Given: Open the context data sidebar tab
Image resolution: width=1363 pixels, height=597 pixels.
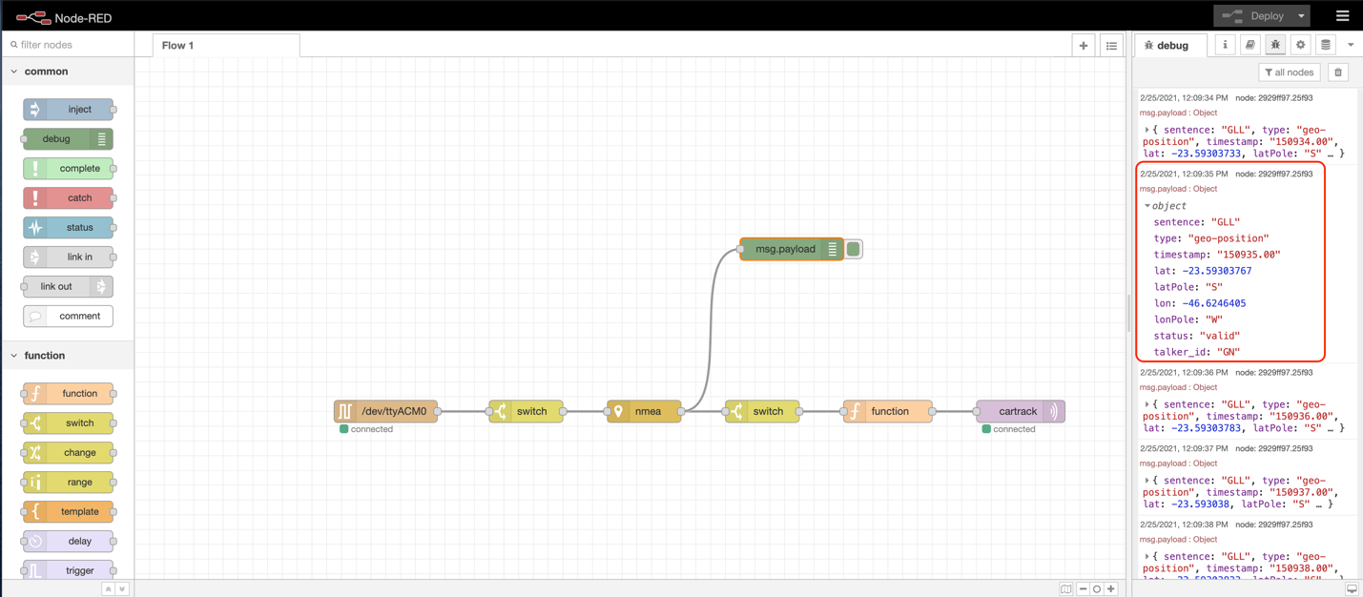Looking at the screenshot, I should (x=1326, y=45).
